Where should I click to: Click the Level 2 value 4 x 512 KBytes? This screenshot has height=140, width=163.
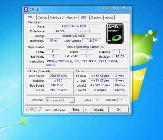pos(100,85)
